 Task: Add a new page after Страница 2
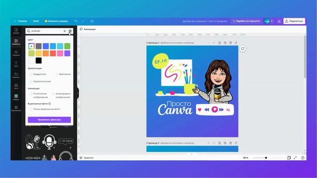tap(236, 143)
